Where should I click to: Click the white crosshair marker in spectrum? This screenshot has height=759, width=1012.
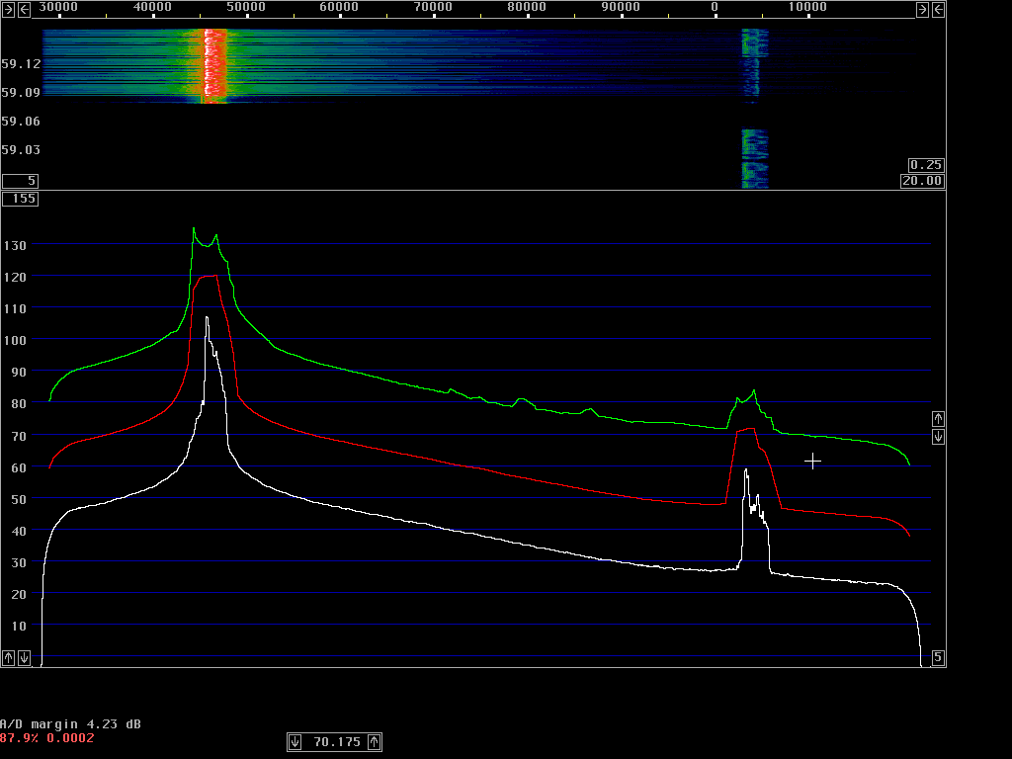pos(812,461)
